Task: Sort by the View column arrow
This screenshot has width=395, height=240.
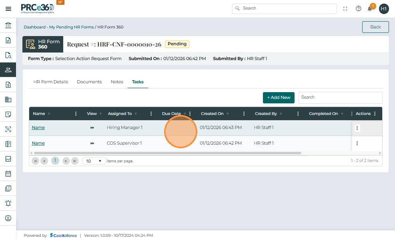Action: [100, 114]
